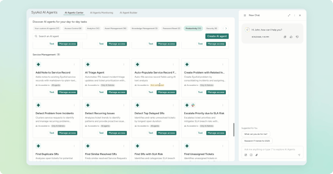Open kebab menu on Detect Top Delayed SRs
Viewport: 333px width, 174px height.
(x=173, y=105)
